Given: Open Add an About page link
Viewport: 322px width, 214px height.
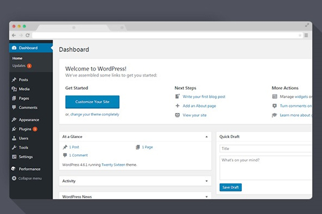Looking at the screenshot, I should 199,106.
